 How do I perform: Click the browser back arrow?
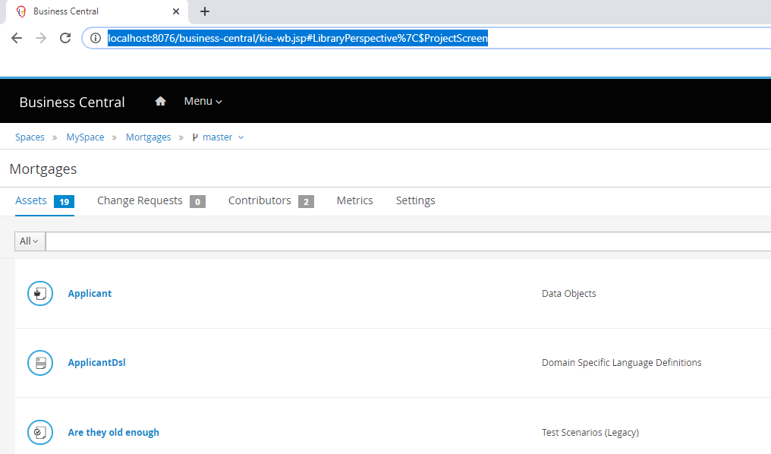[x=17, y=38]
